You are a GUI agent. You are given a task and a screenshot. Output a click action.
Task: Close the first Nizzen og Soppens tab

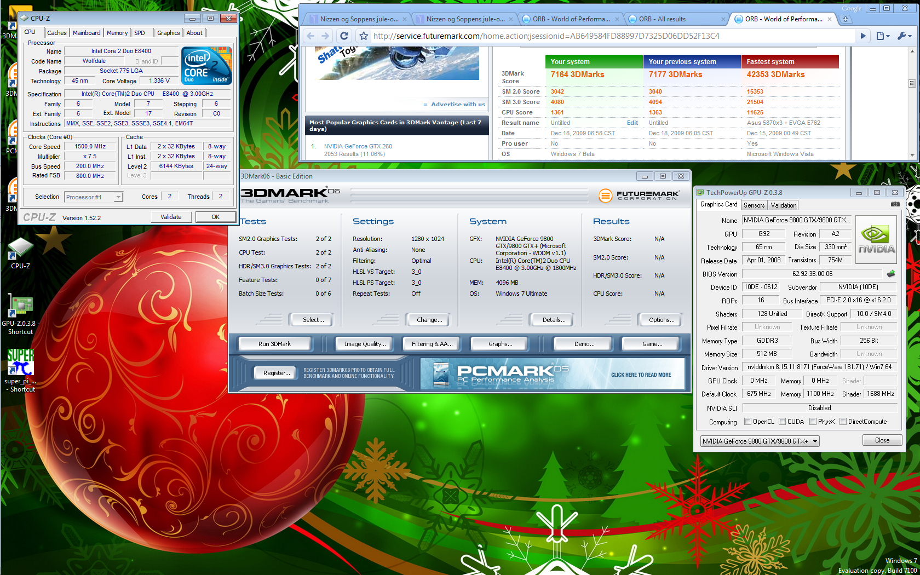click(x=405, y=19)
